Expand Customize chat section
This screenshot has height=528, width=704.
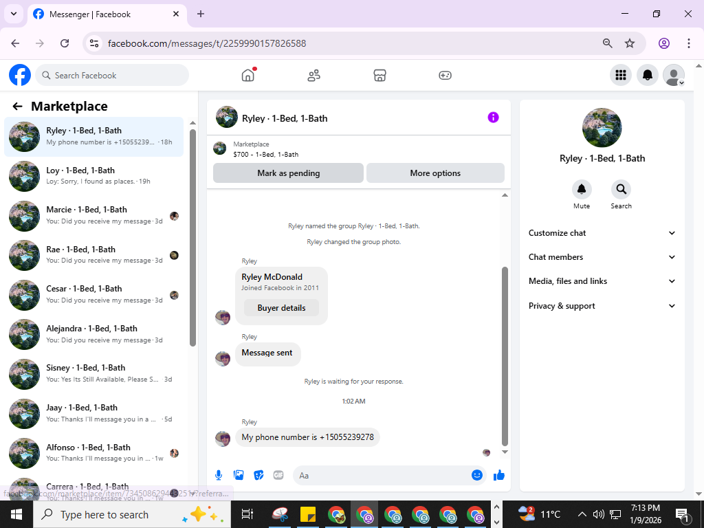click(x=602, y=233)
